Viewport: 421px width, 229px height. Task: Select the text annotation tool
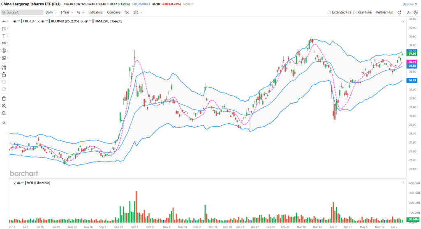pos(4,36)
